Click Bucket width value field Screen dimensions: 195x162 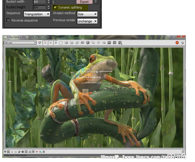click(x=39, y=2)
